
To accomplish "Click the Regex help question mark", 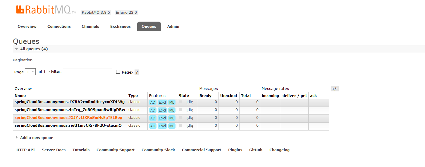I will coord(137,72).
